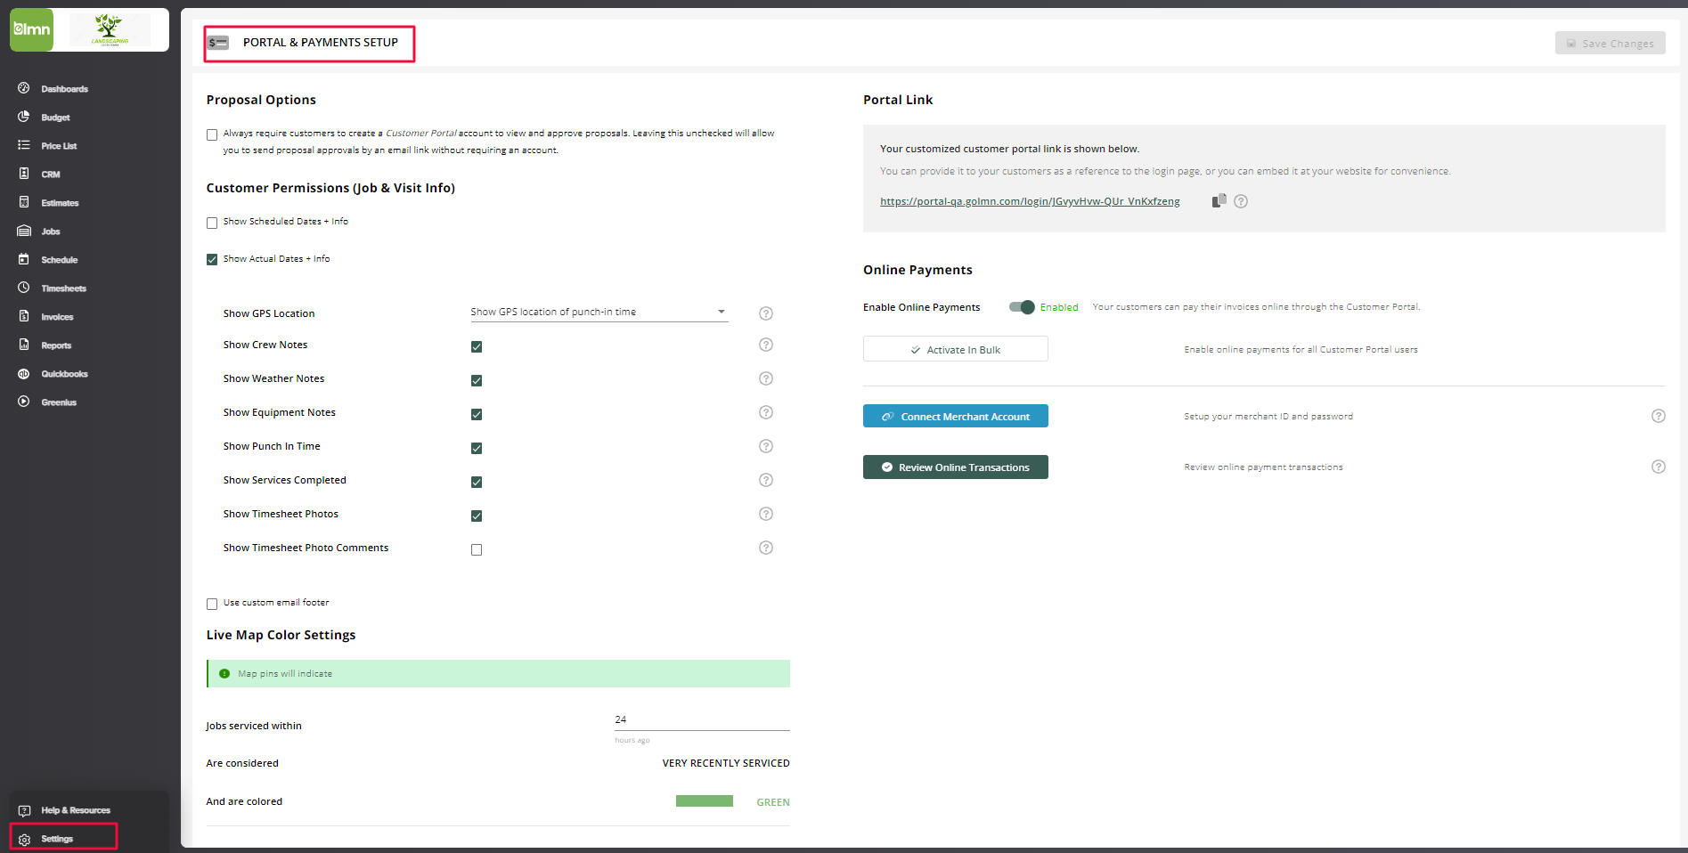
Task: Go to the Estimates section
Action: [x=60, y=203]
